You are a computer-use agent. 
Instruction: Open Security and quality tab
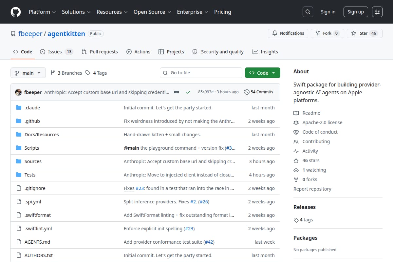218,52
